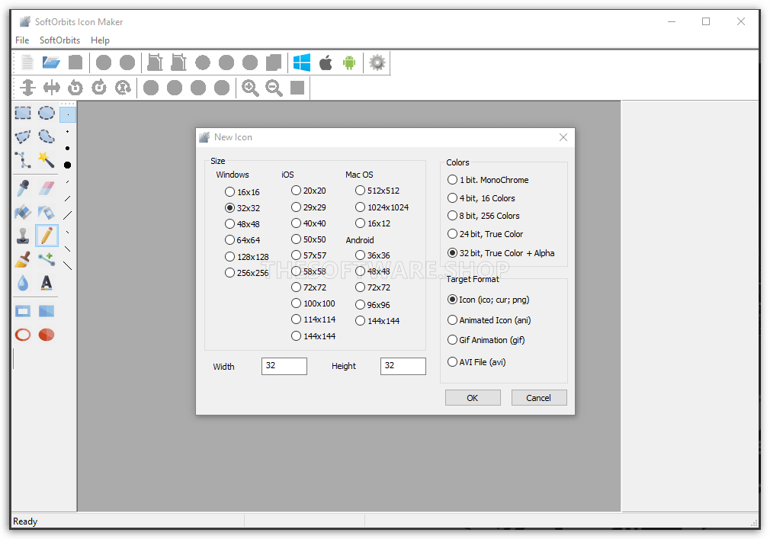Select the stamp tool
This screenshot has height=539, width=770.
tap(23, 236)
